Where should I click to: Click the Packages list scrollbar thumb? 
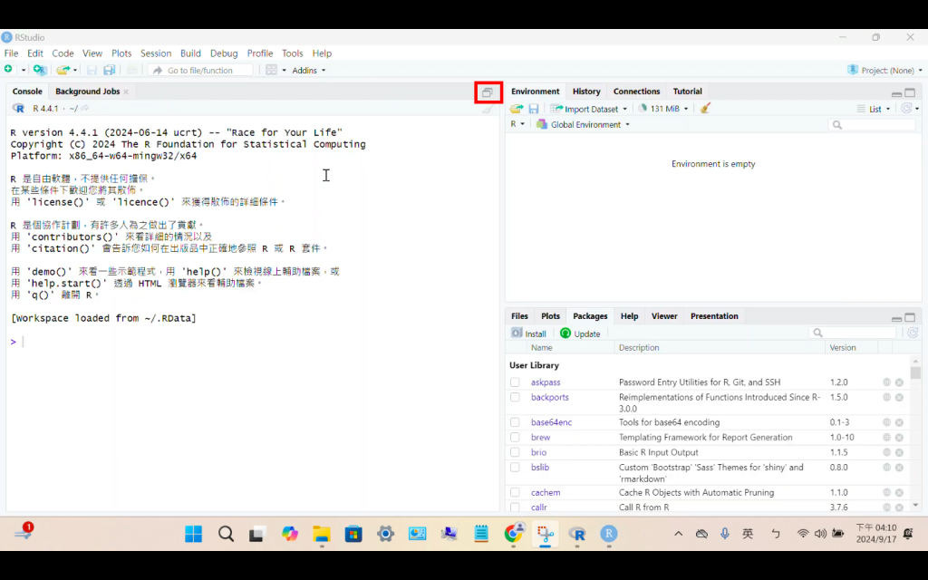[915, 372]
